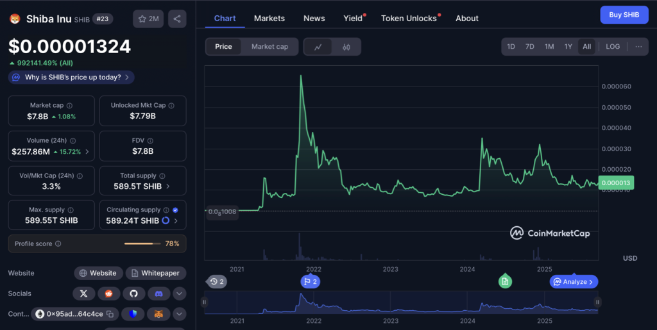The width and height of the screenshot is (657, 330).
Task: Open the Token Unlocks tab
Action: click(409, 18)
